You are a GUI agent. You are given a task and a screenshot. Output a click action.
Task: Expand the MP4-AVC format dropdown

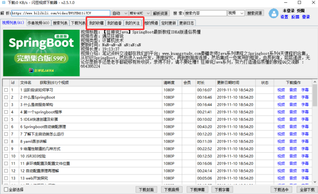pos(139,13)
